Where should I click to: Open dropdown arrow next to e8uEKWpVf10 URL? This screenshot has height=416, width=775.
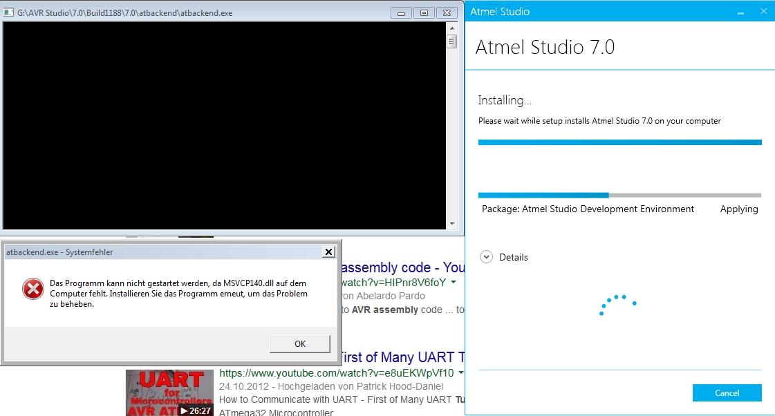(x=460, y=372)
